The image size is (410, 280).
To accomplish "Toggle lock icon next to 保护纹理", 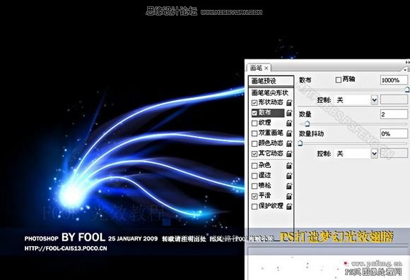I will coord(289,206).
